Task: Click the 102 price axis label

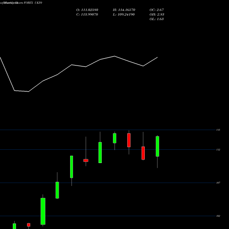Action: pyautogui.click(x=218, y=216)
